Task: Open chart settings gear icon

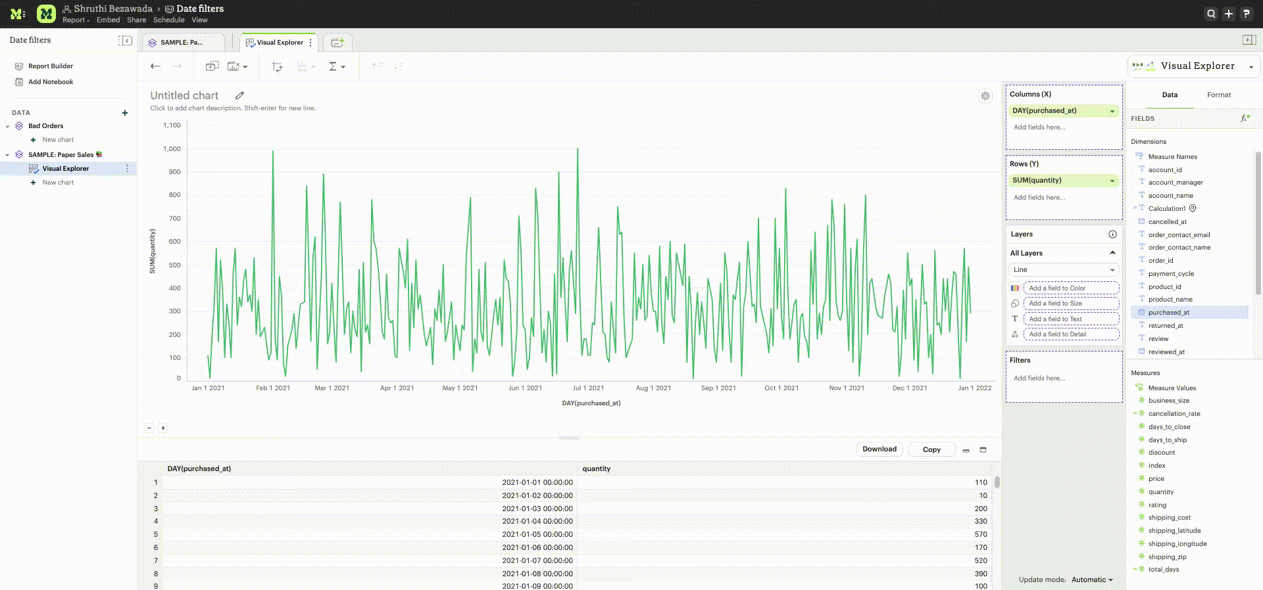Action: coord(985,96)
